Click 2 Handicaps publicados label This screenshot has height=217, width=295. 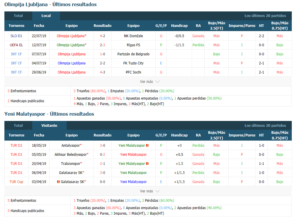pyautogui.click(x=26, y=101)
